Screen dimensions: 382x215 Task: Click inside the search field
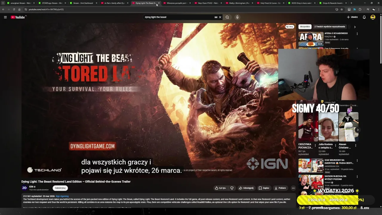[x=179, y=17]
